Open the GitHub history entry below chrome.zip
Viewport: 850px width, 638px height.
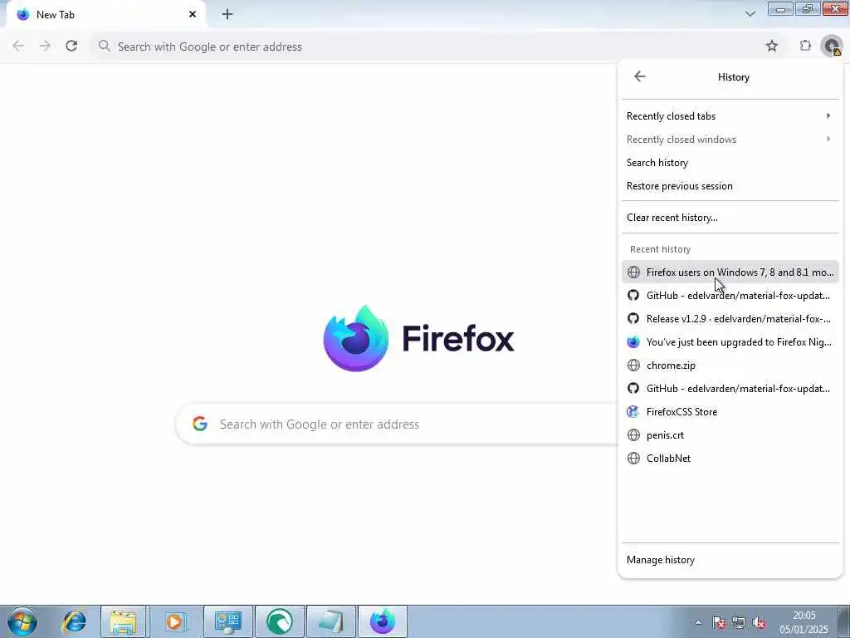pyautogui.click(x=730, y=389)
